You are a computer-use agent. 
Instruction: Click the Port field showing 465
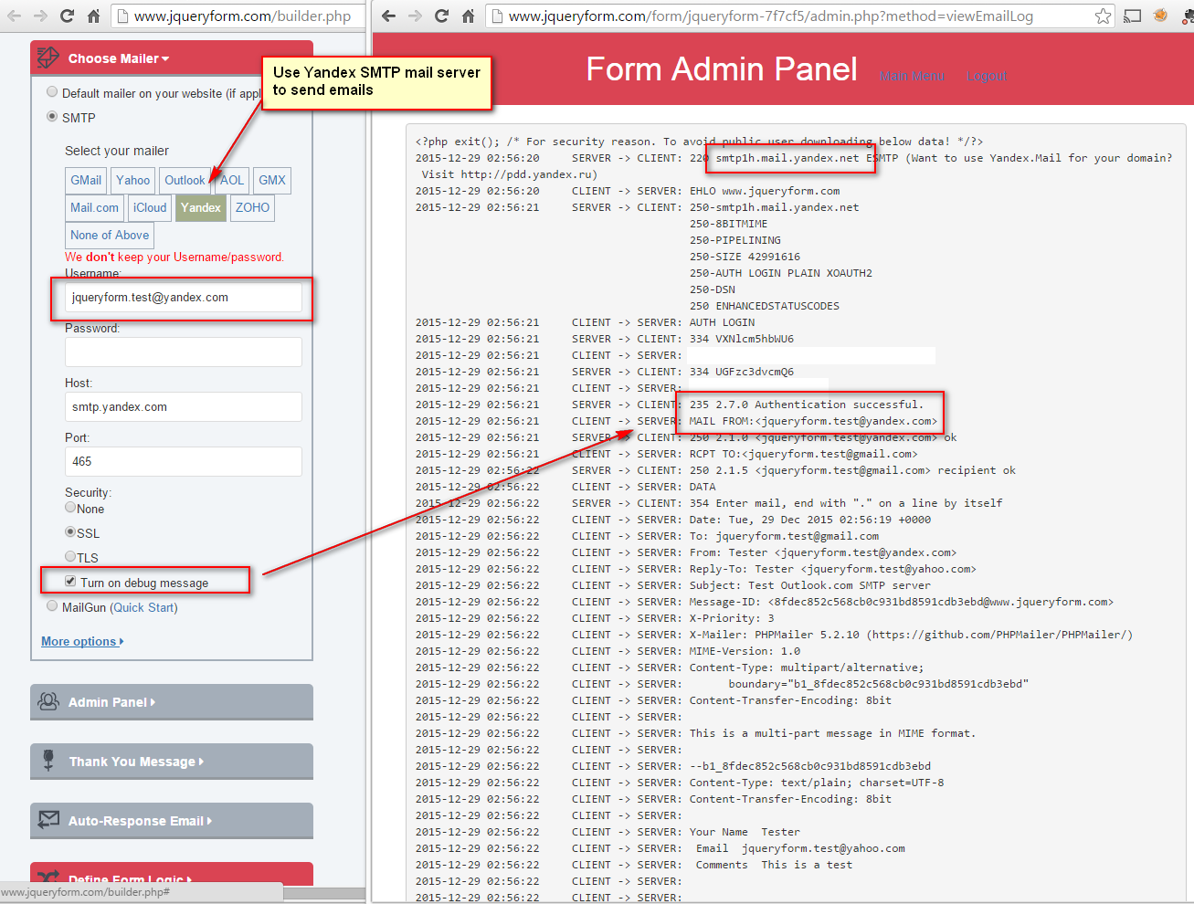pyautogui.click(x=184, y=462)
